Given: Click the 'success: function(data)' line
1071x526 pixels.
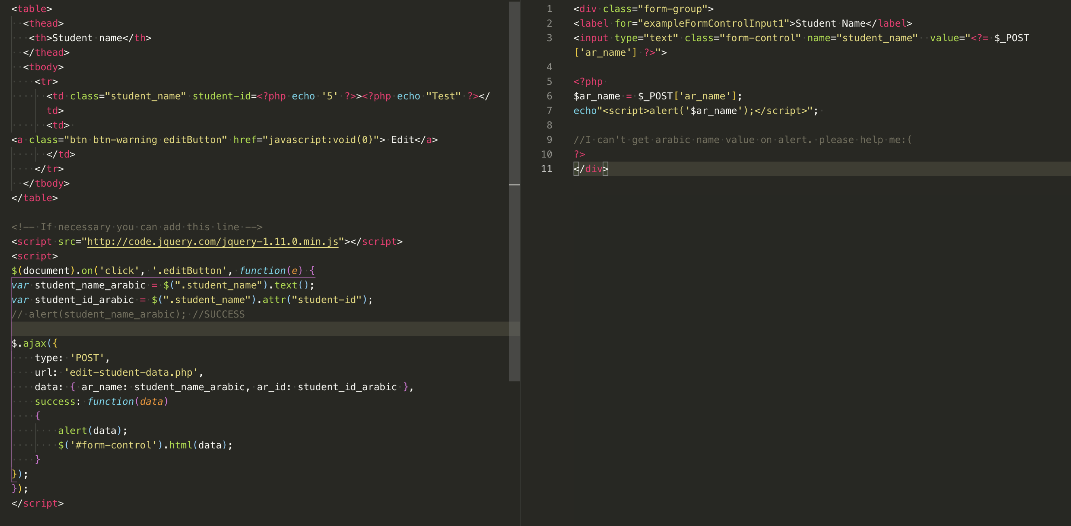Looking at the screenshot, I should [102, 402].
